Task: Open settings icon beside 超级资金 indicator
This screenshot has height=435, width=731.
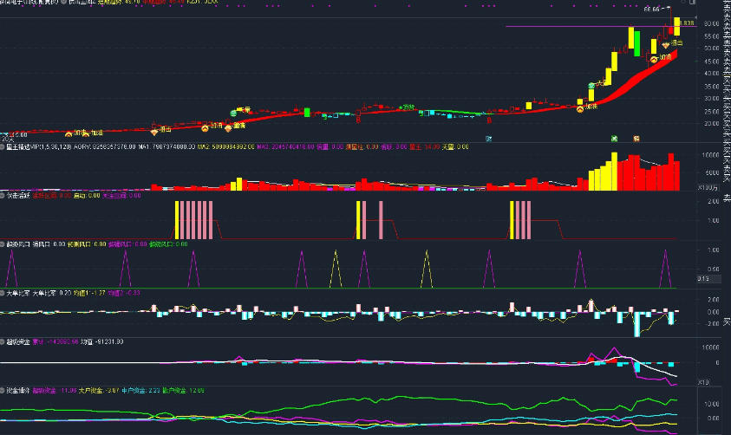Action: click(3, 342)
